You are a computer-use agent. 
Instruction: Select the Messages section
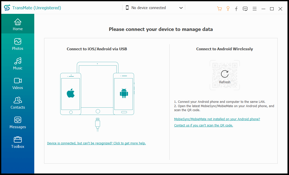point(18,122)
